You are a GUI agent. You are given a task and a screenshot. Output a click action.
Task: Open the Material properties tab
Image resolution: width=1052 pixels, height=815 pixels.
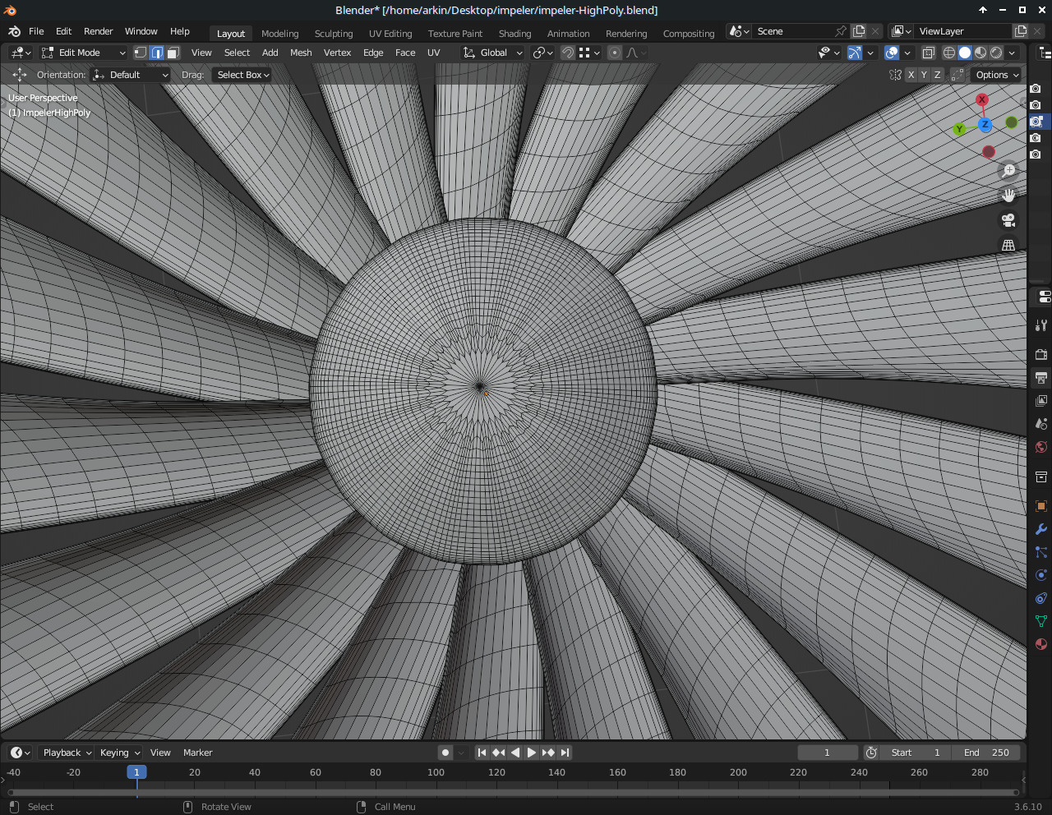1041,644
